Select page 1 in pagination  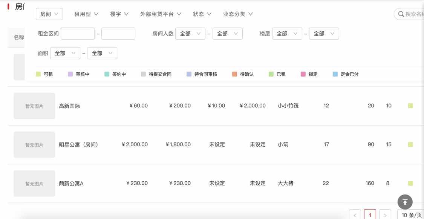pyautogui.click(x=370, y=215)
